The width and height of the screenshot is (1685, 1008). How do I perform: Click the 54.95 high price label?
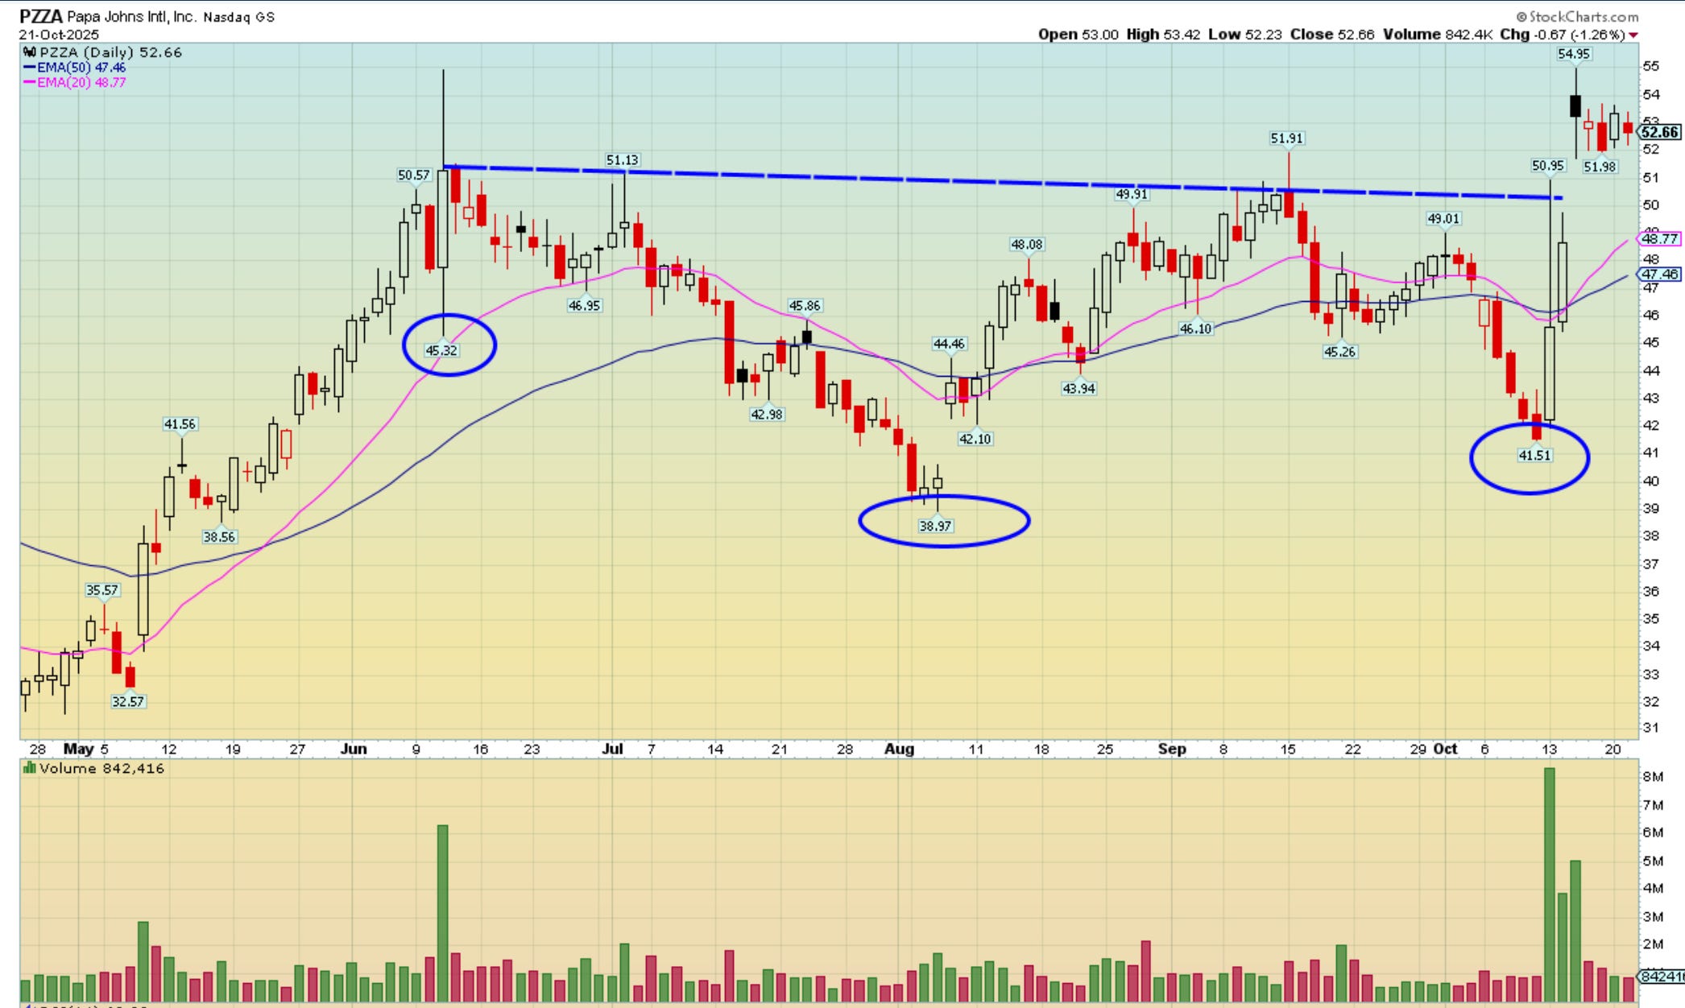click(x=1574, y=54)
